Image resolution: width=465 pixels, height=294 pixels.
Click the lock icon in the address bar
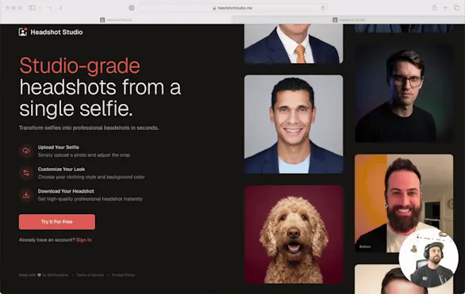pos(214,8)
